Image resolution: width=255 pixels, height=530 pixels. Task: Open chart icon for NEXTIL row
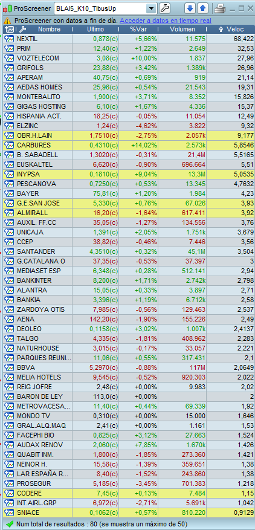point(9,39)
